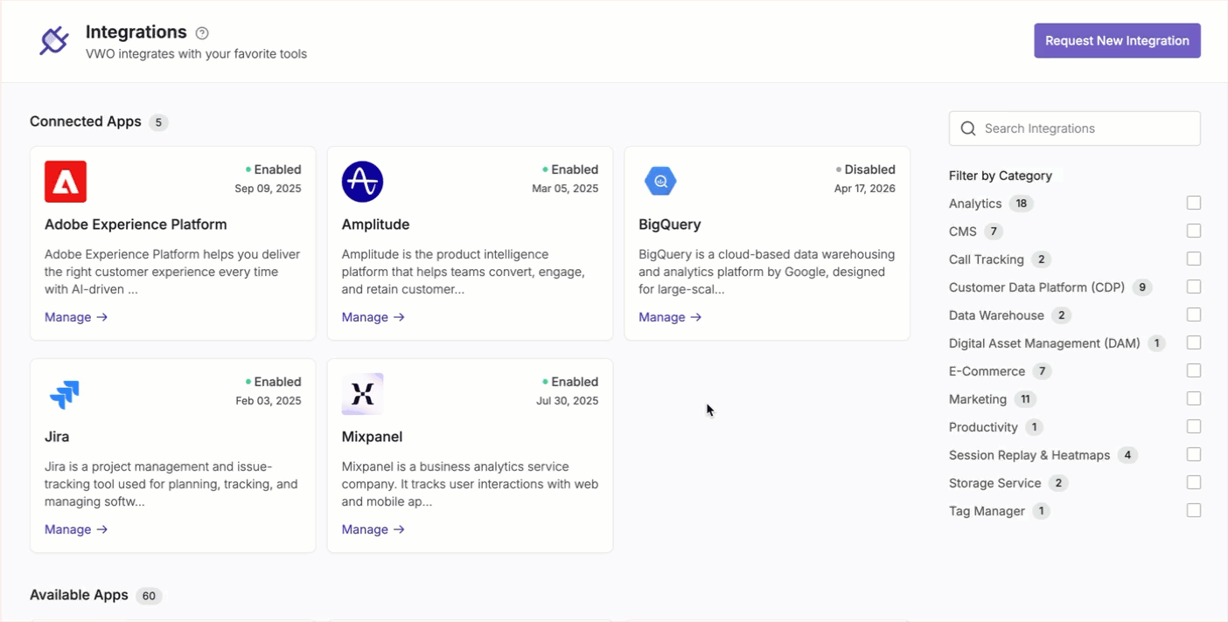
Task: Check the Data Warehouse filter
Action: [x=1194, y=314]
